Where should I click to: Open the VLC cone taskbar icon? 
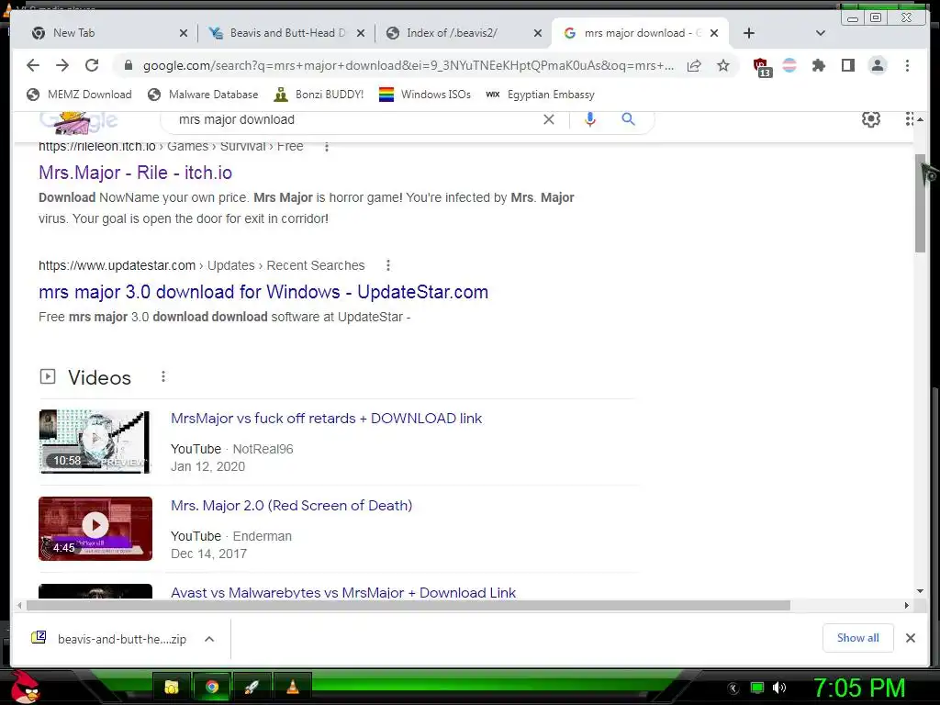pos(293,687)
